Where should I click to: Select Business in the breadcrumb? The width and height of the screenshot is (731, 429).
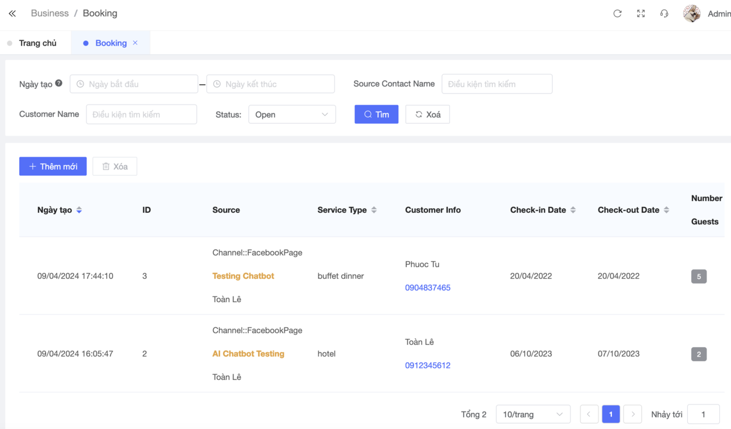(x=50, y=13)
